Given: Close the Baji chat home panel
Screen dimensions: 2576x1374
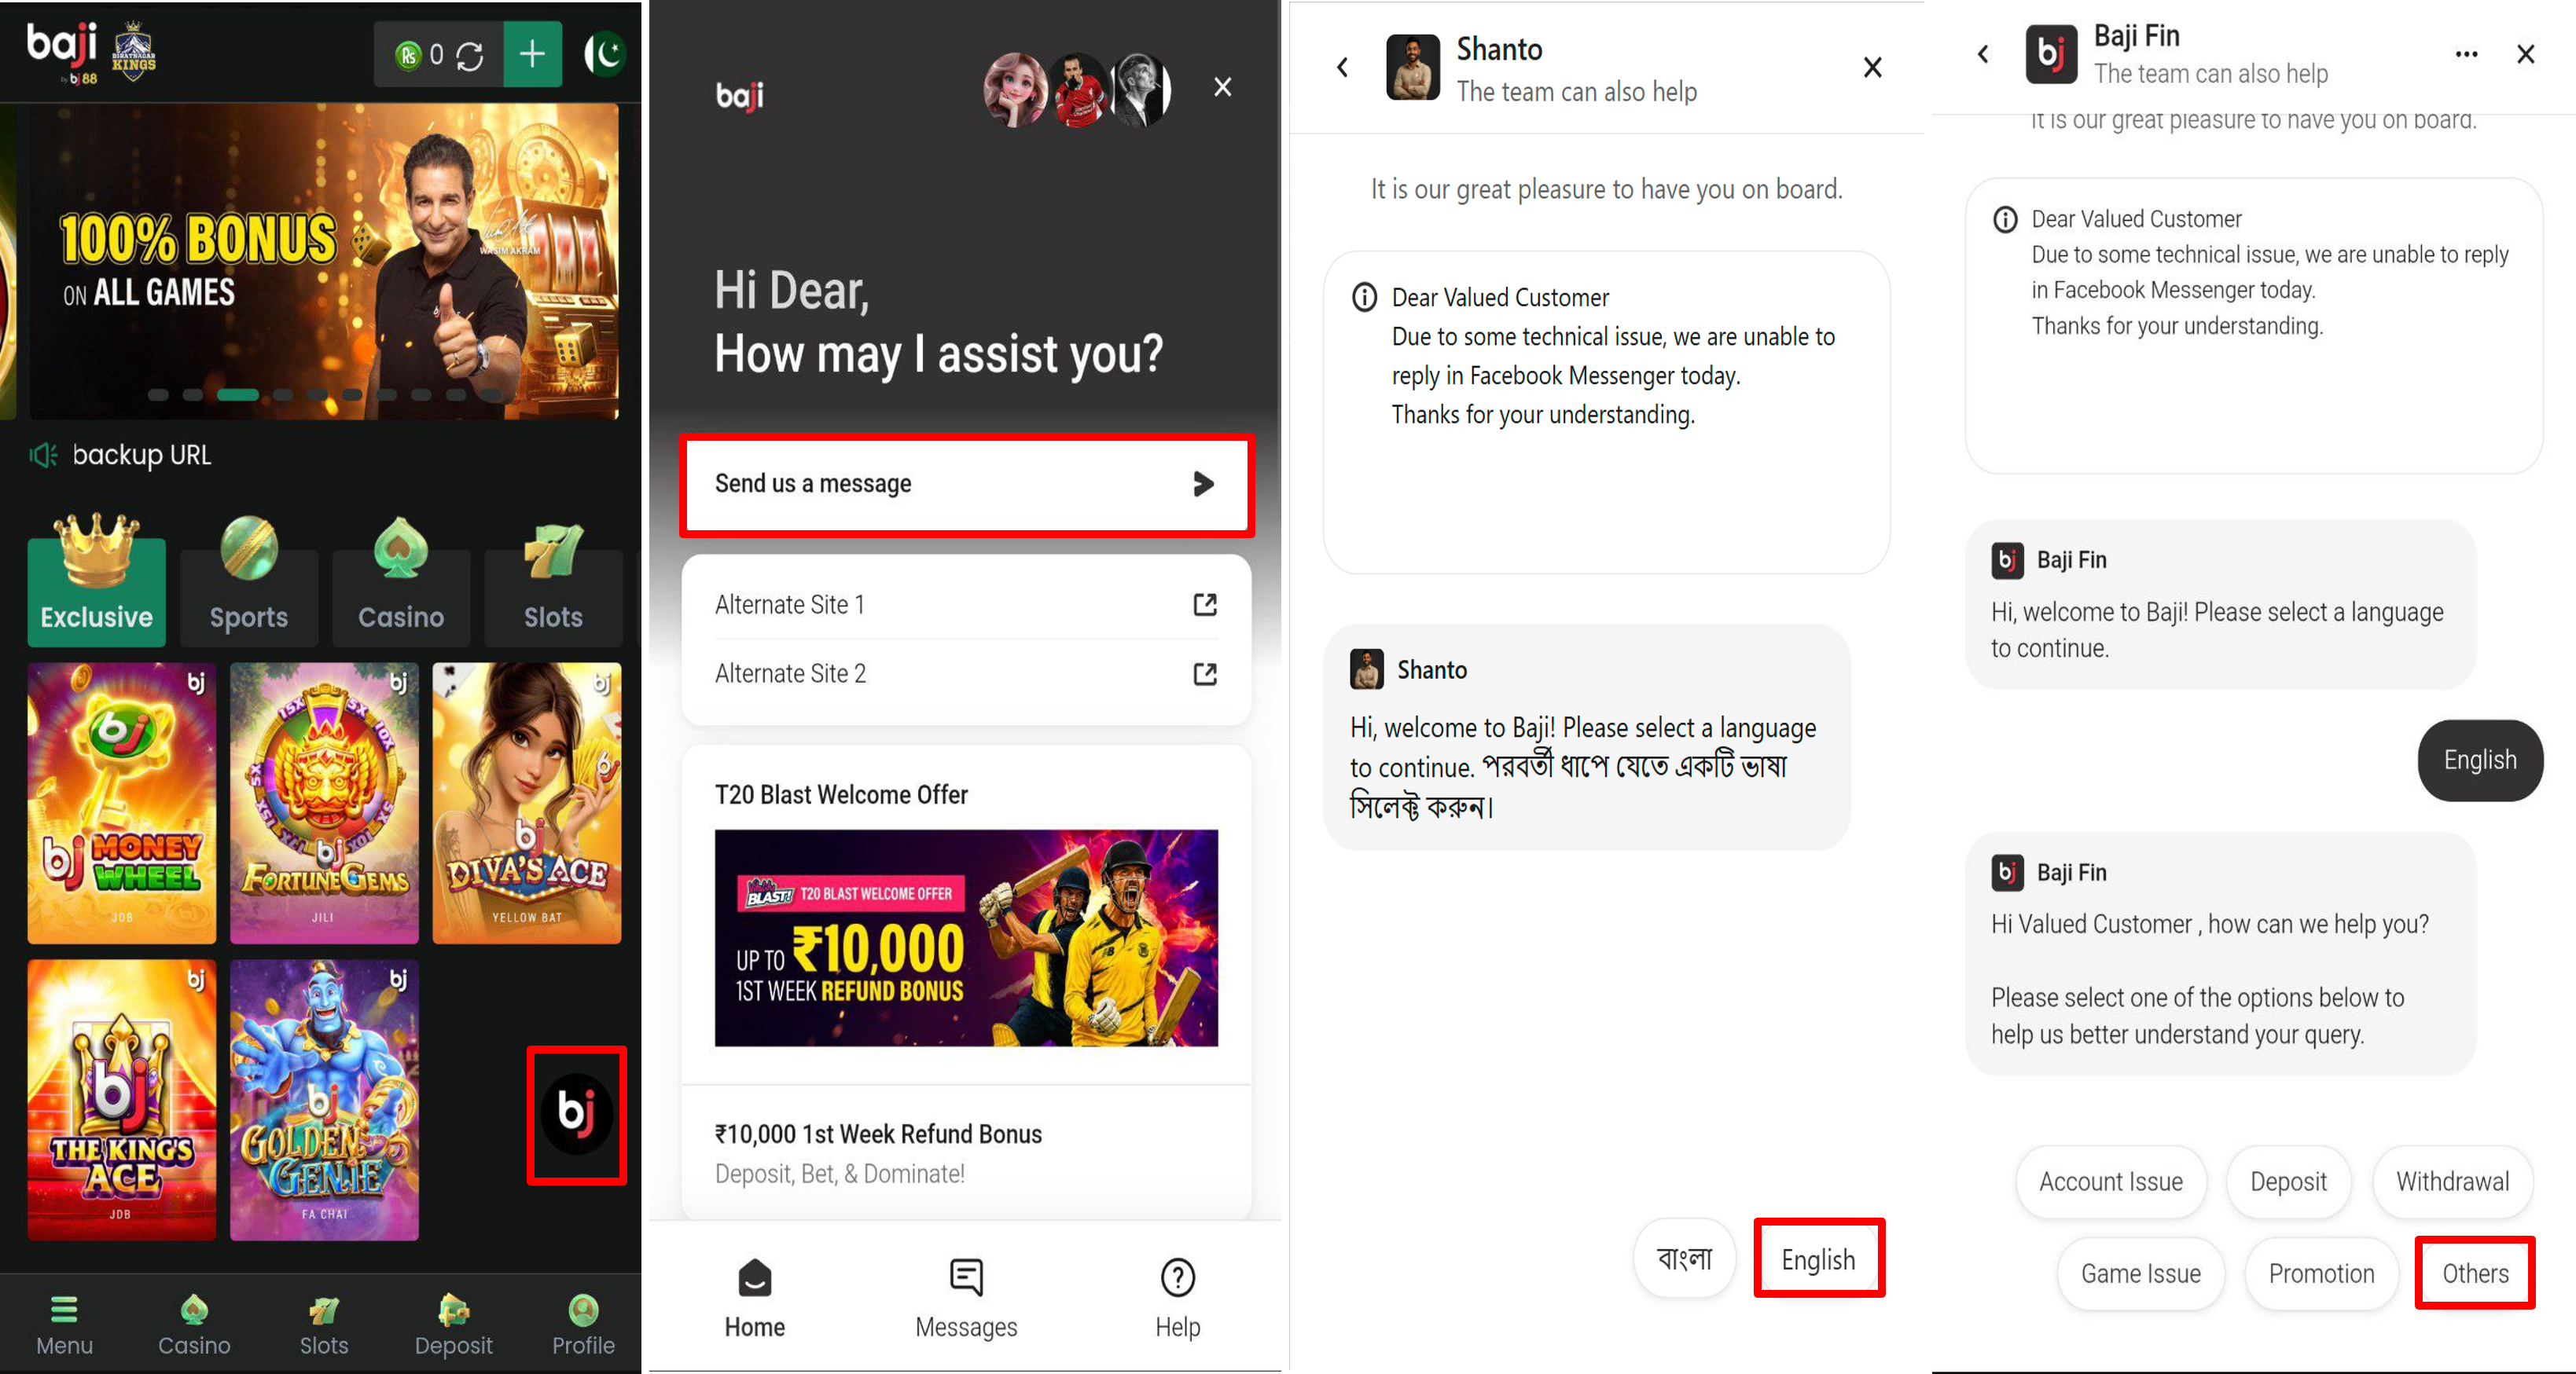Looking at the screenshot, I should tap(1222, 87).
